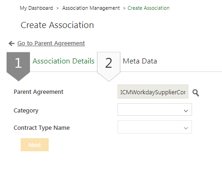This screenshot has width=222, height=169.
Task: Click the Create Association page heading
Action: (57, 25)
